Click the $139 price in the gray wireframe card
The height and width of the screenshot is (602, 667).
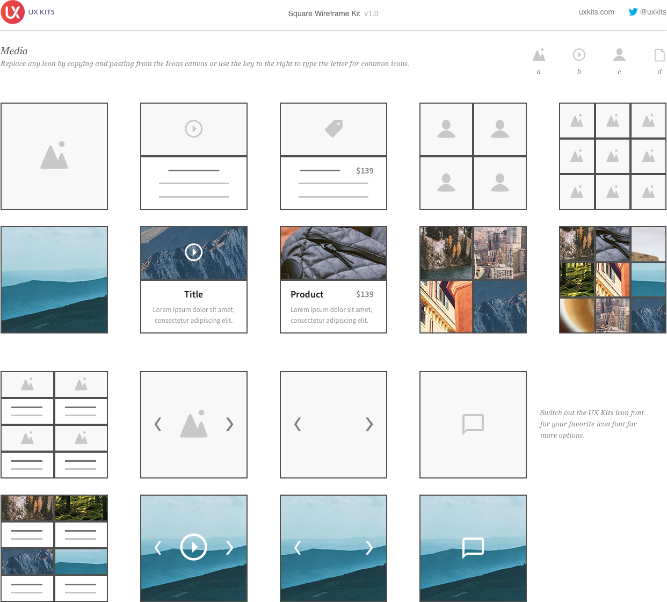365,171
